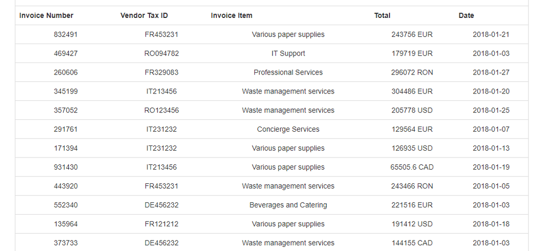The width and height of the screenshot is (539, 251).
Task: Click the Beverages and Catering item
Action: [x=288, y=205]
